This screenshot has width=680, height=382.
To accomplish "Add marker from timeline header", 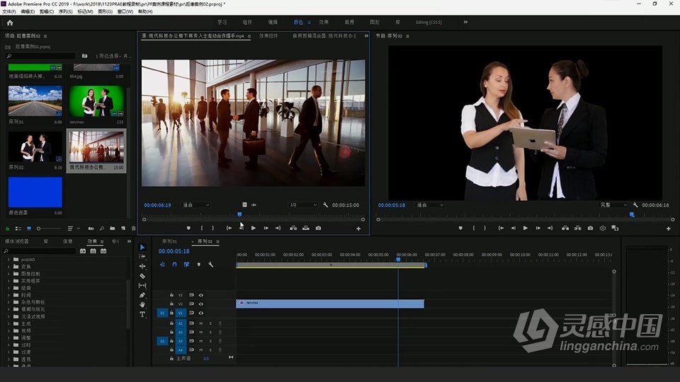I will click(198, 264).
